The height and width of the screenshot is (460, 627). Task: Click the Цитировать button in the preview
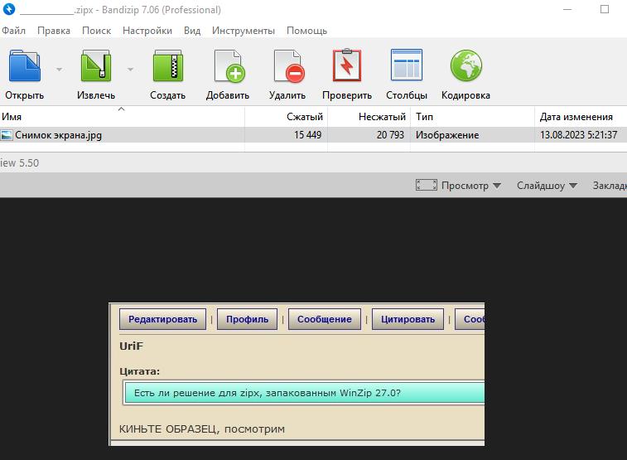pos(408,319)
